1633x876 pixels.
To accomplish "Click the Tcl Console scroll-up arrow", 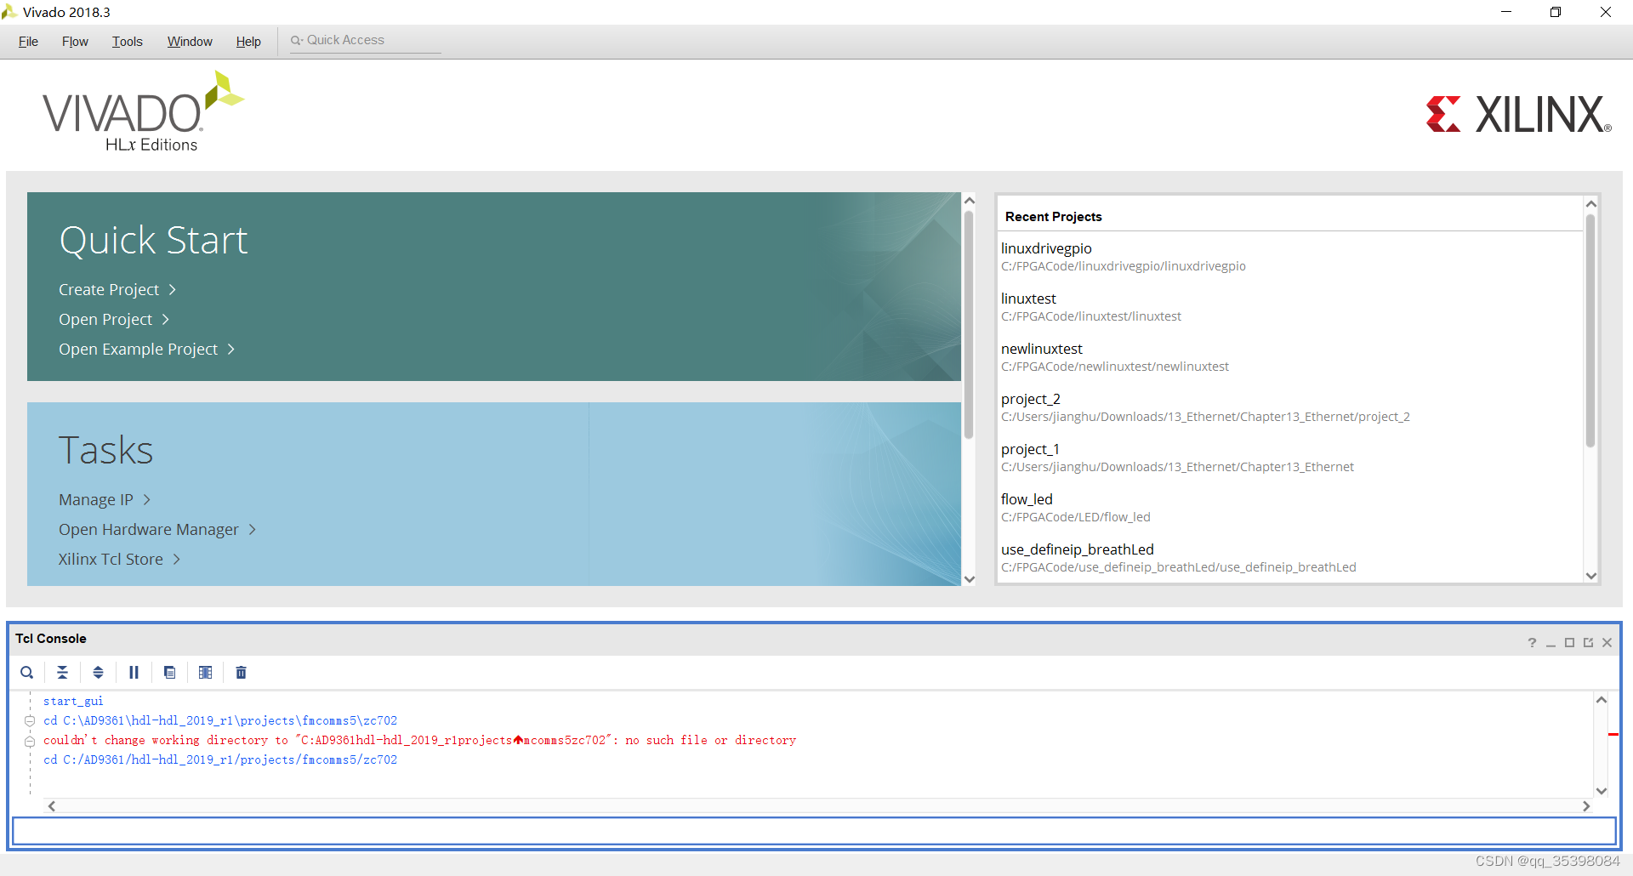I will (x=1602, y=700).
